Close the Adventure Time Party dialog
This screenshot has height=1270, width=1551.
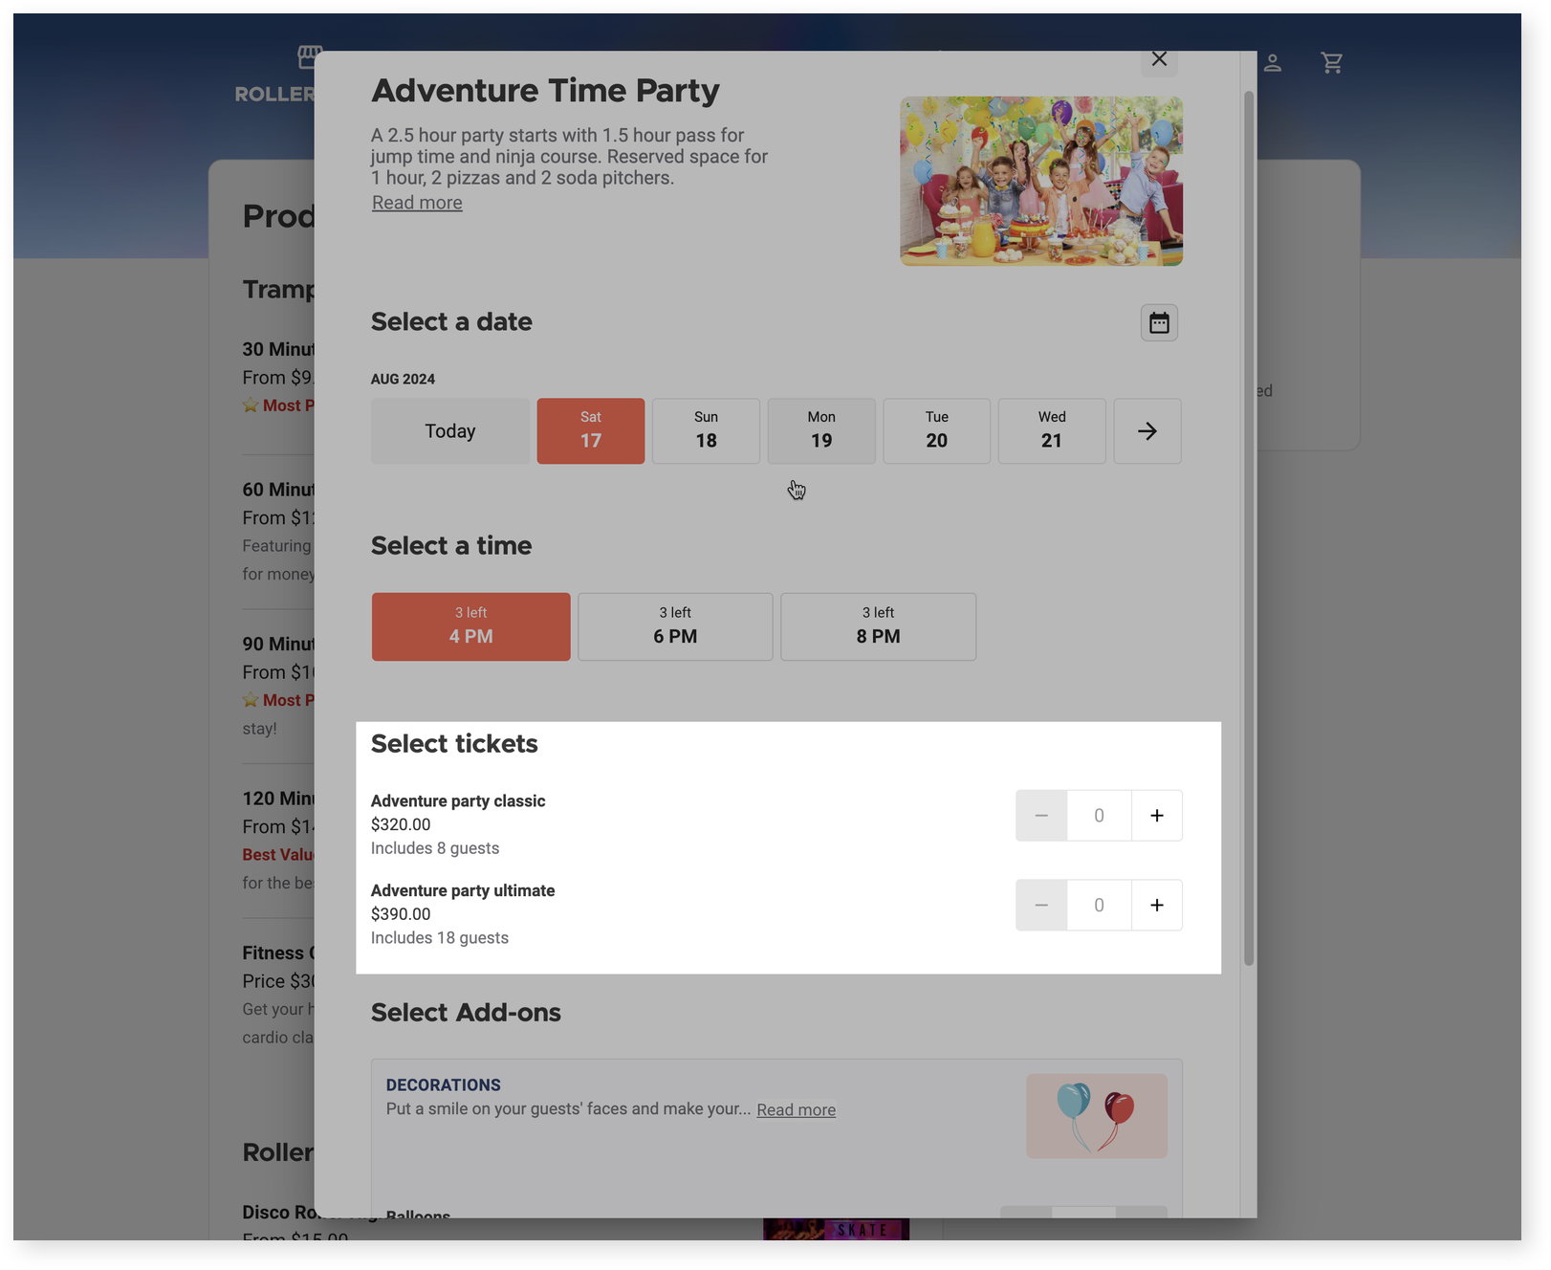(1159, 60)
